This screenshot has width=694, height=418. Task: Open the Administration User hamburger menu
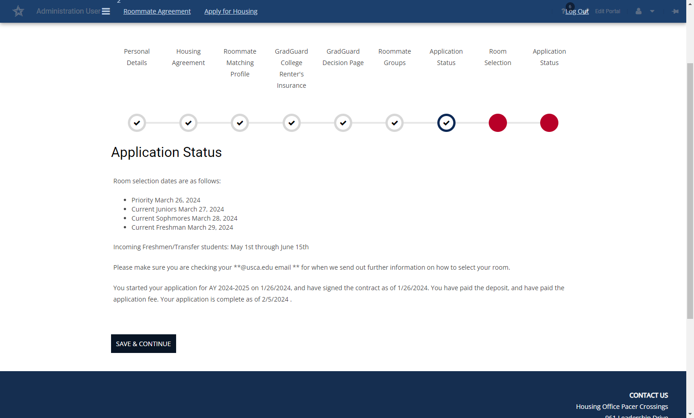(x=106, y=11)
